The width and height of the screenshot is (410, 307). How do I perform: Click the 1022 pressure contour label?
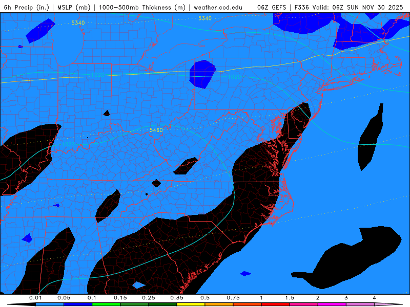pos(69,144)
